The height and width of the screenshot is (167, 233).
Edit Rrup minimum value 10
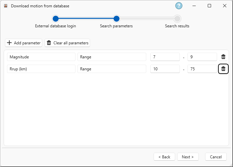pos(165,69)
